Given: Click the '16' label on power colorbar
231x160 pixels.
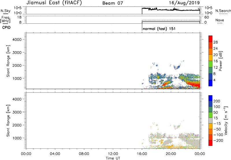Looking at the screenshot, I should (x=215, y=61).
